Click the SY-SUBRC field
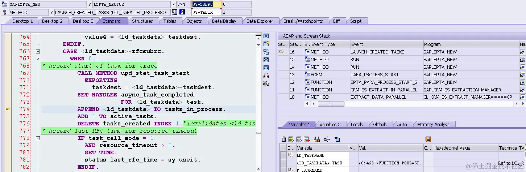Viewport: 526px width, 172px height. (206, 4)
